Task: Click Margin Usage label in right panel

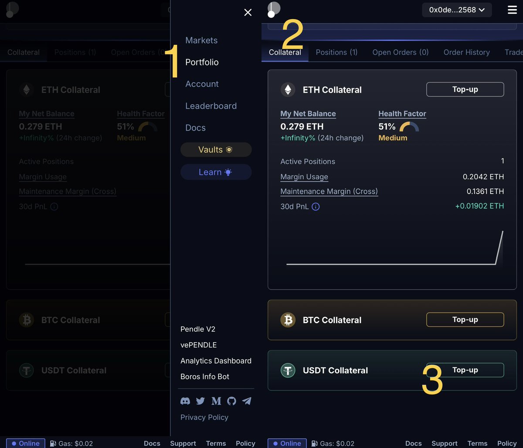Action: coord(304,177)
